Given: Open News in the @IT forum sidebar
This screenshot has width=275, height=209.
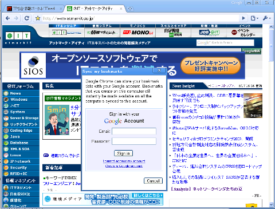Looking at the screenshot, I should pos(21,93).
